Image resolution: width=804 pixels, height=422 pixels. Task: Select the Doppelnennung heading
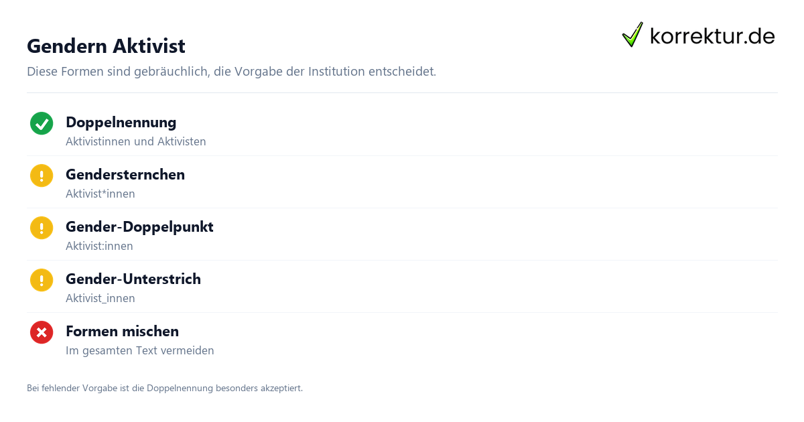(x=121, y=122)
